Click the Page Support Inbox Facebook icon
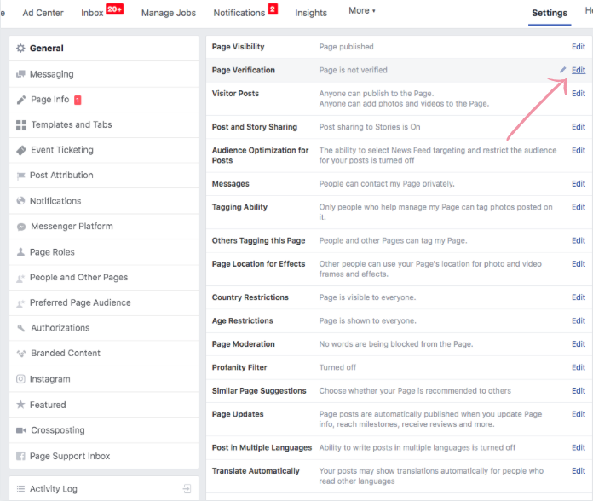593x501 pixels. pyautogui.click(x=20, y=456)
